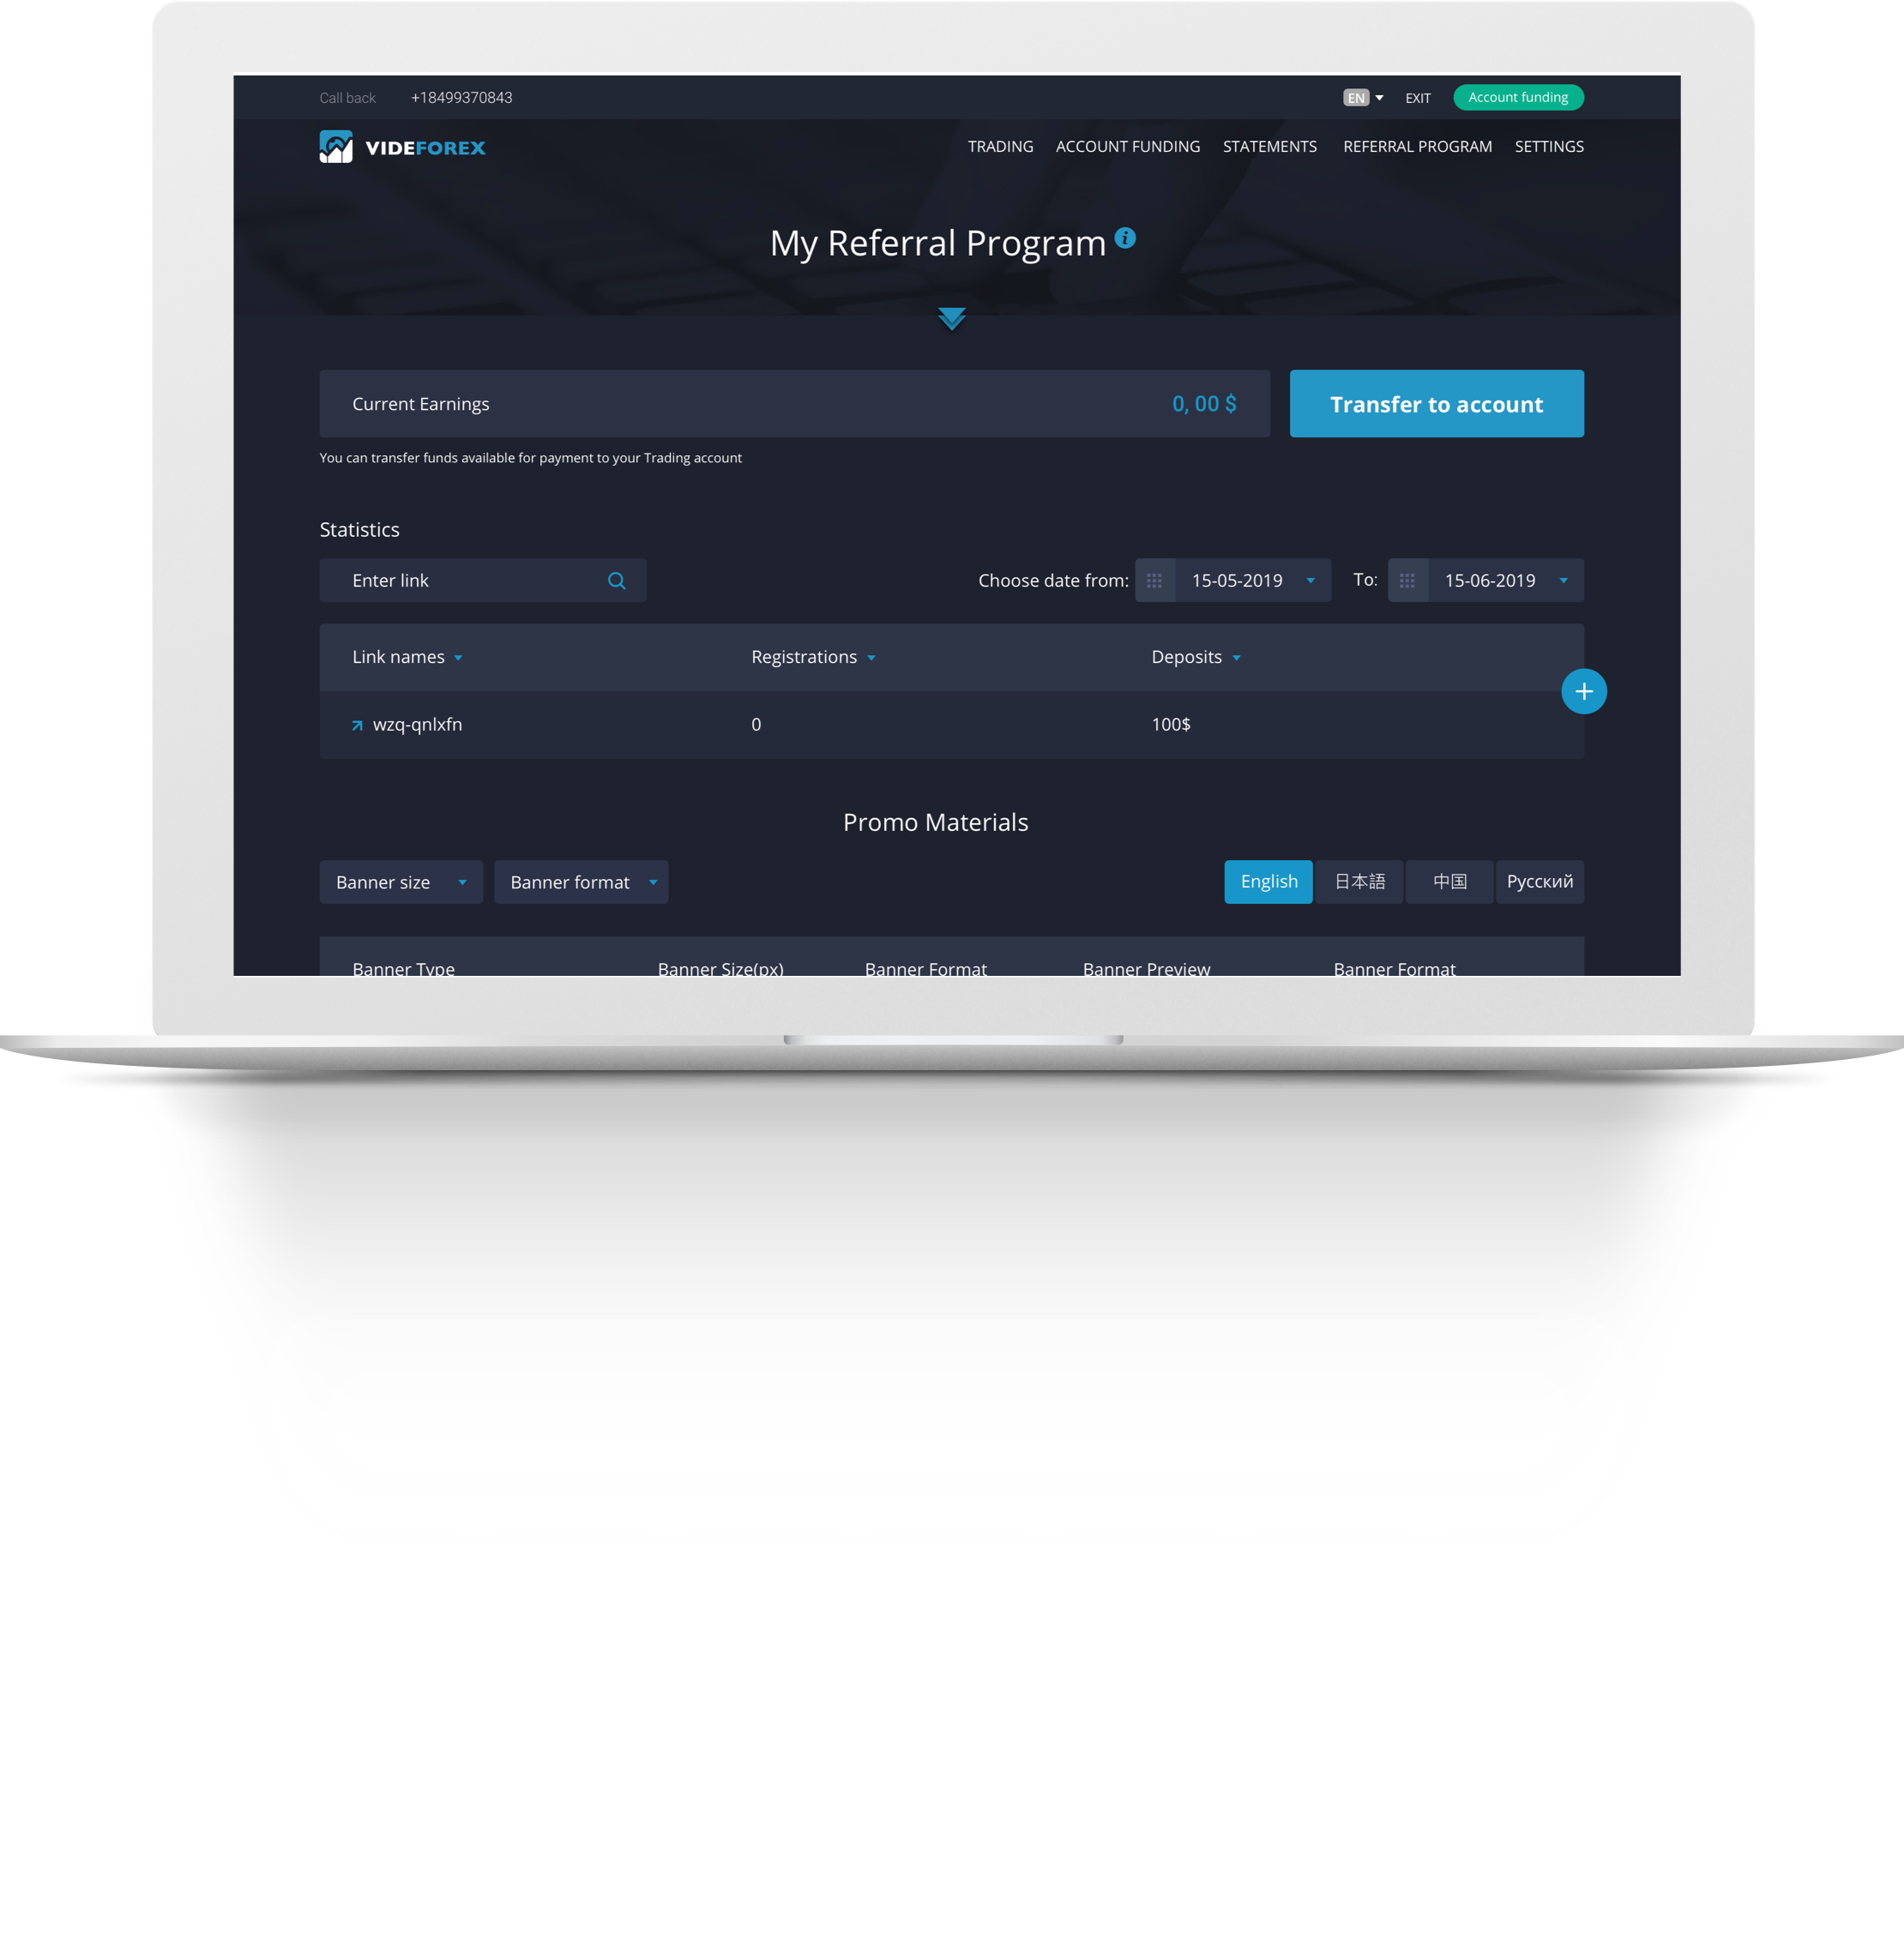Click the downward chevron below earnings bar
Image resolution: width=1904 pixels, height=1938 pixels.
950,319
